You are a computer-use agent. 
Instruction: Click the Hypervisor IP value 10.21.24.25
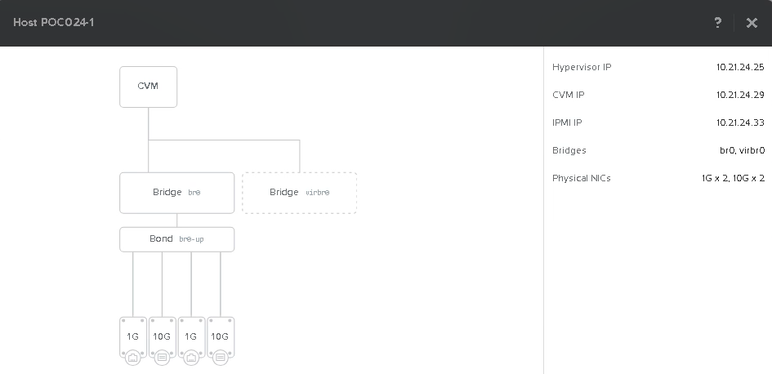[739, 67]
